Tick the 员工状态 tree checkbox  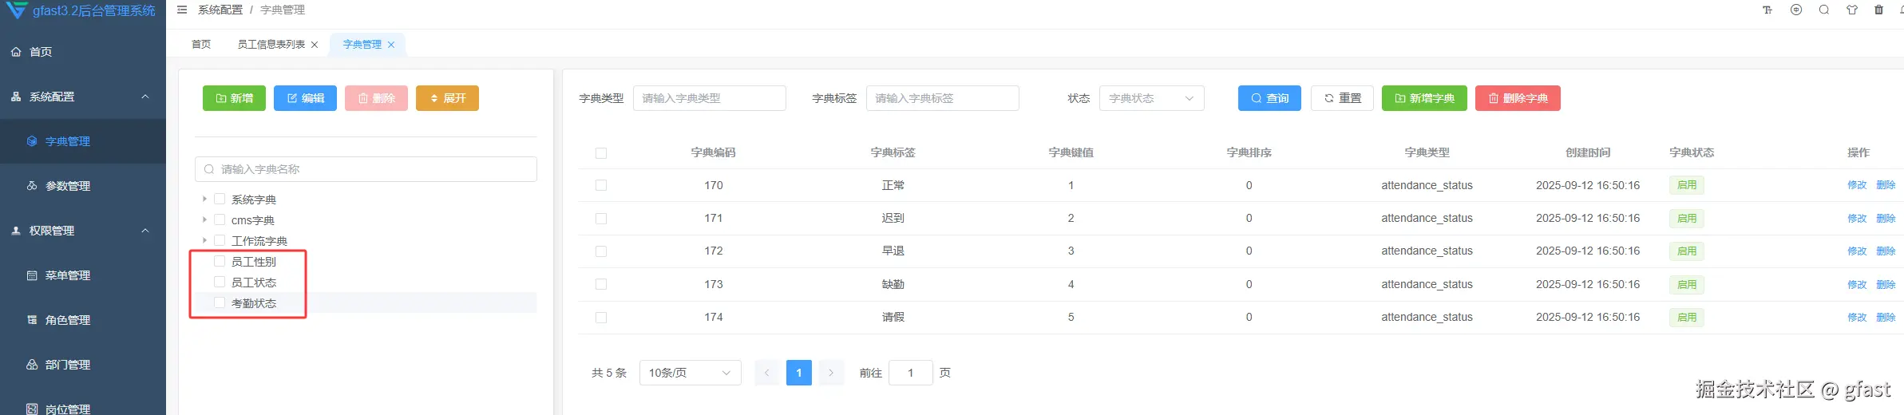click(x=220, y=282)
